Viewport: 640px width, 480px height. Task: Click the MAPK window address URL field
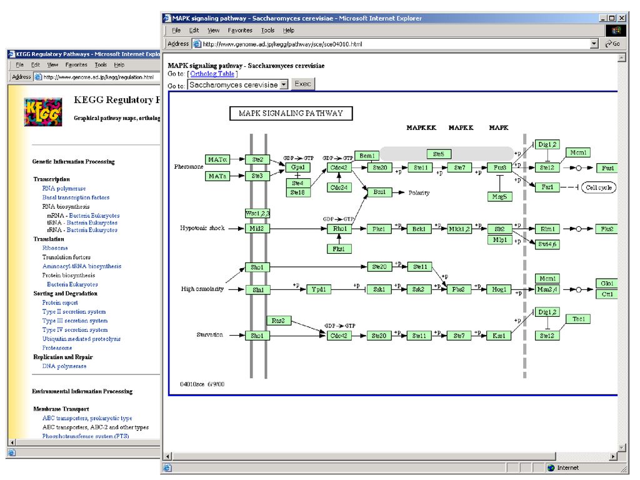click(396, 44)
